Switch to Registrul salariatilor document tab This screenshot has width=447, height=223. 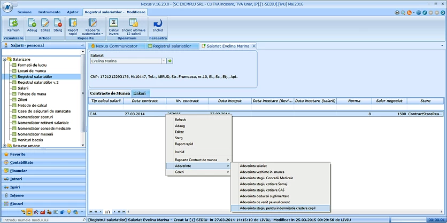click(x=172, y=46)
